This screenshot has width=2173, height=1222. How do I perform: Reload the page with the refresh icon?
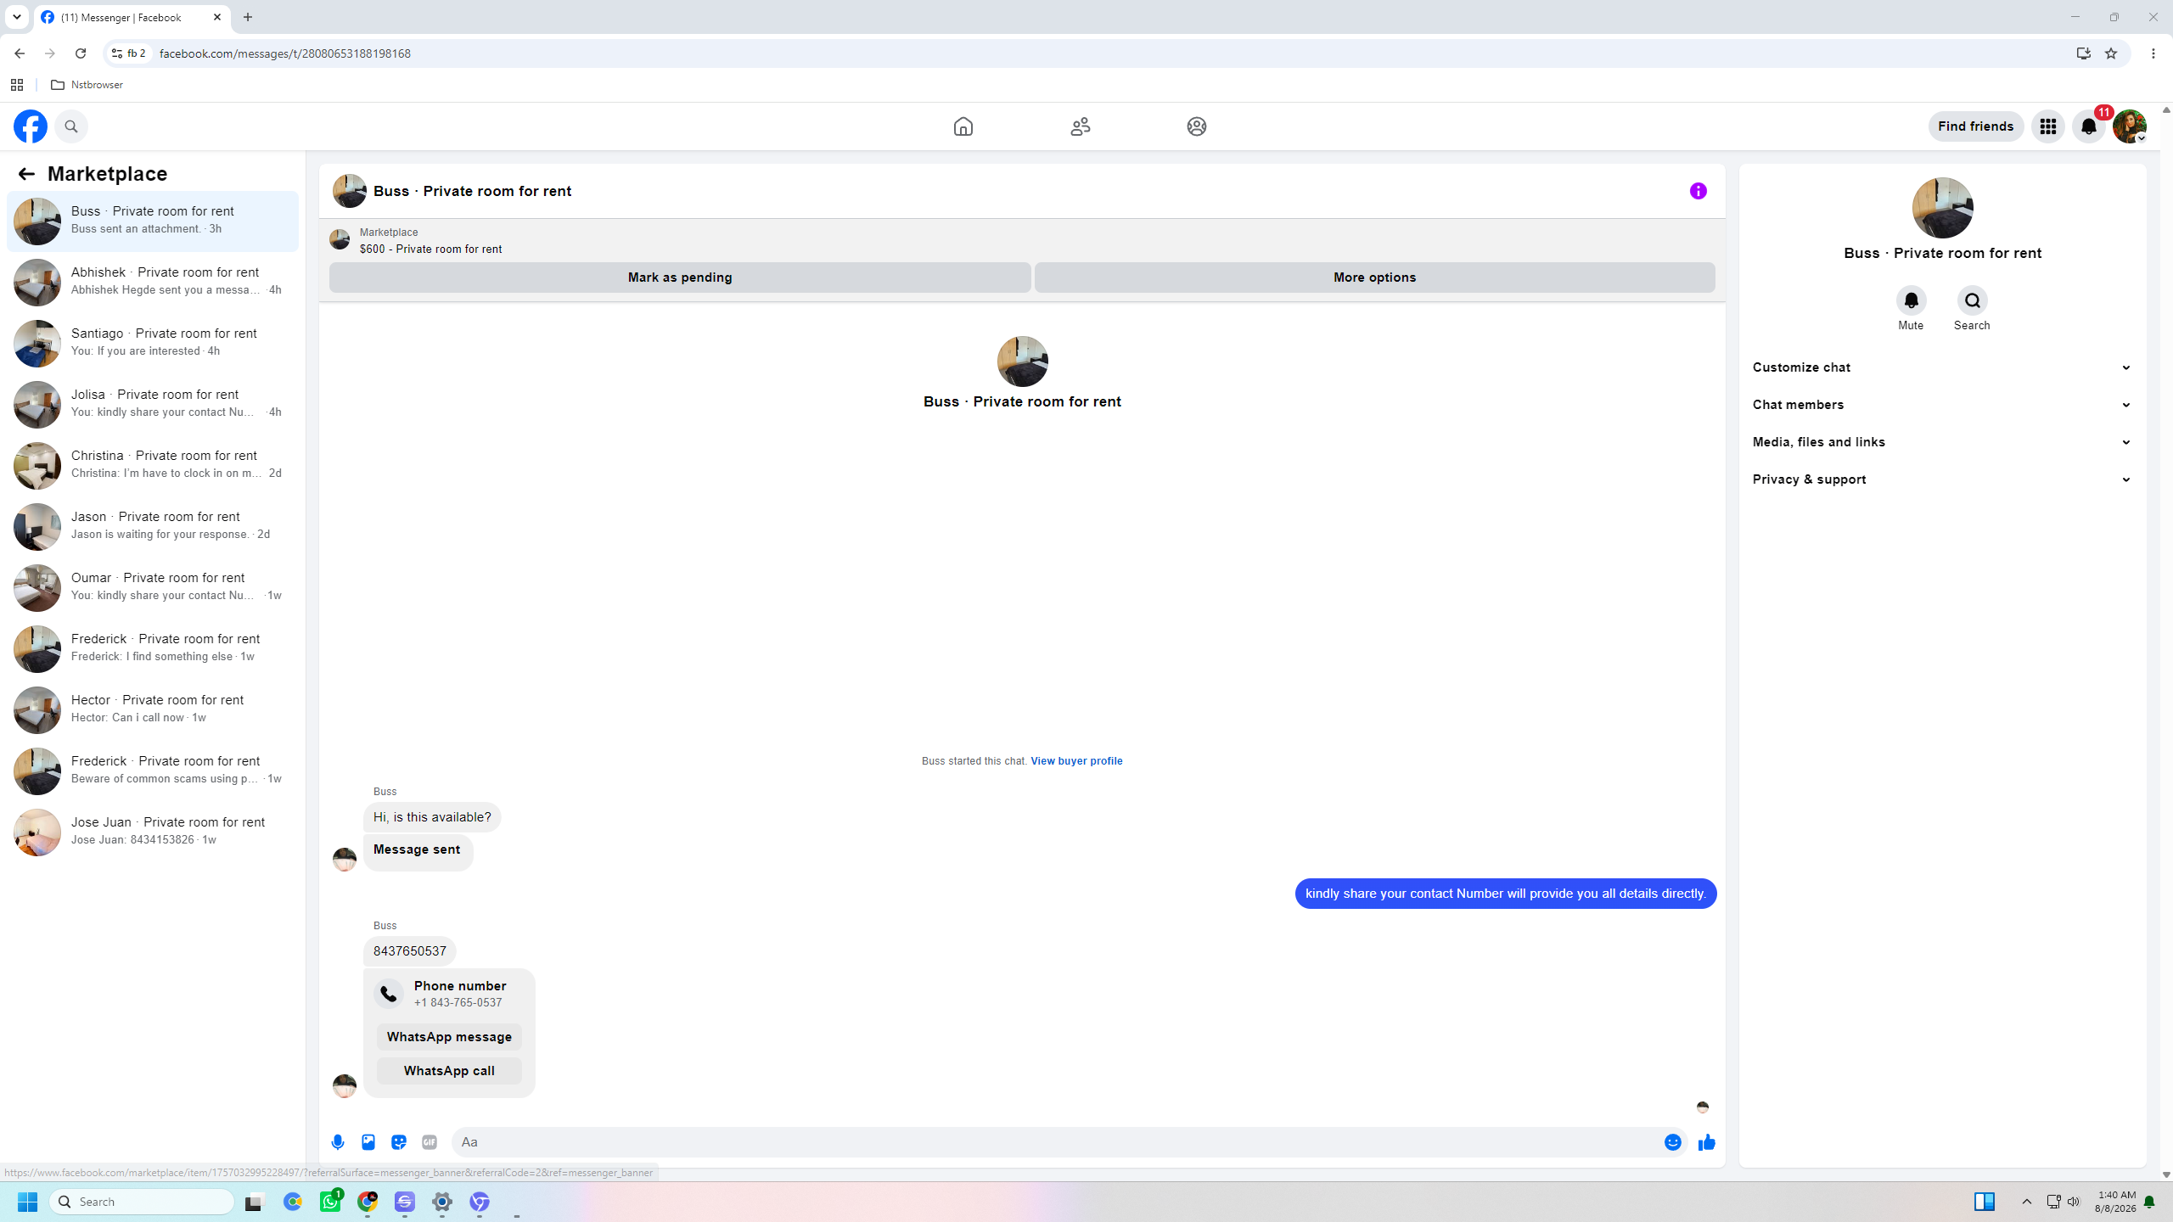[81, 53]
